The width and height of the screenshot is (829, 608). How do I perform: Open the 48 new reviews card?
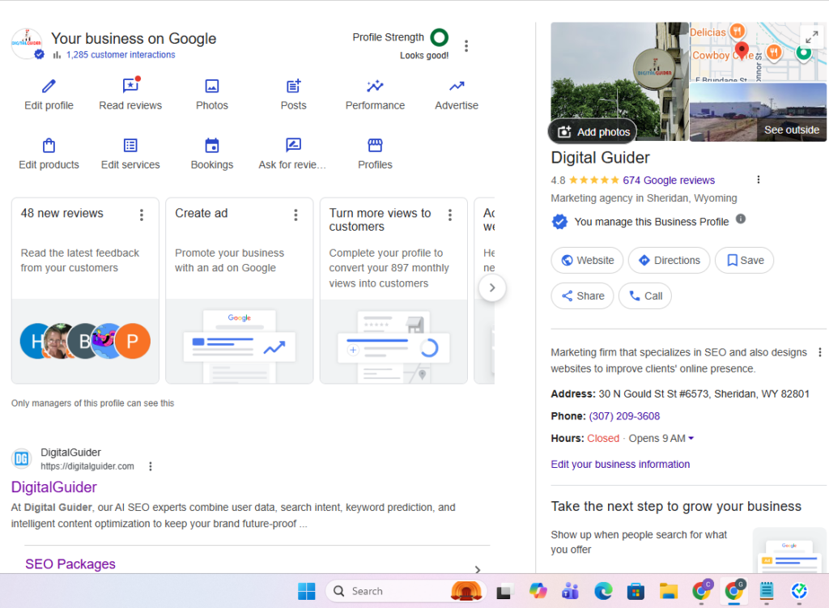coord(85,291)
